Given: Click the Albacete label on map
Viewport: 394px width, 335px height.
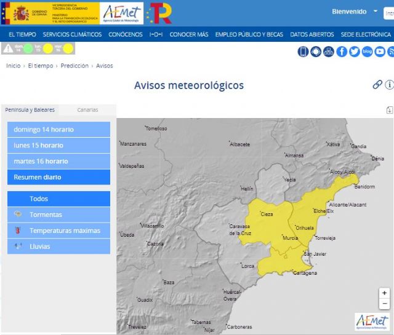Looking at the screenshot, I should (x=240, y=144).
